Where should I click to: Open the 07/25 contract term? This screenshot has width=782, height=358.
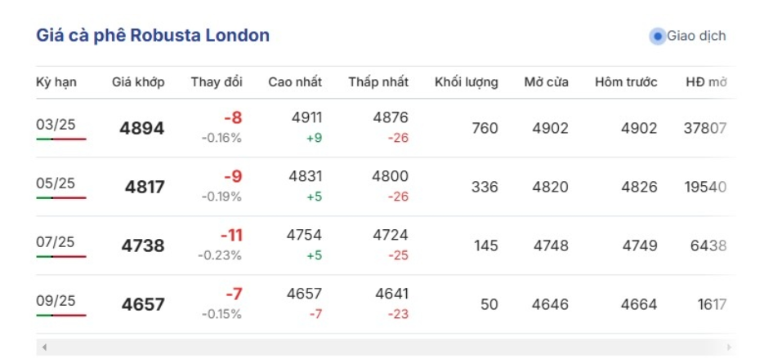coord(56,242)
